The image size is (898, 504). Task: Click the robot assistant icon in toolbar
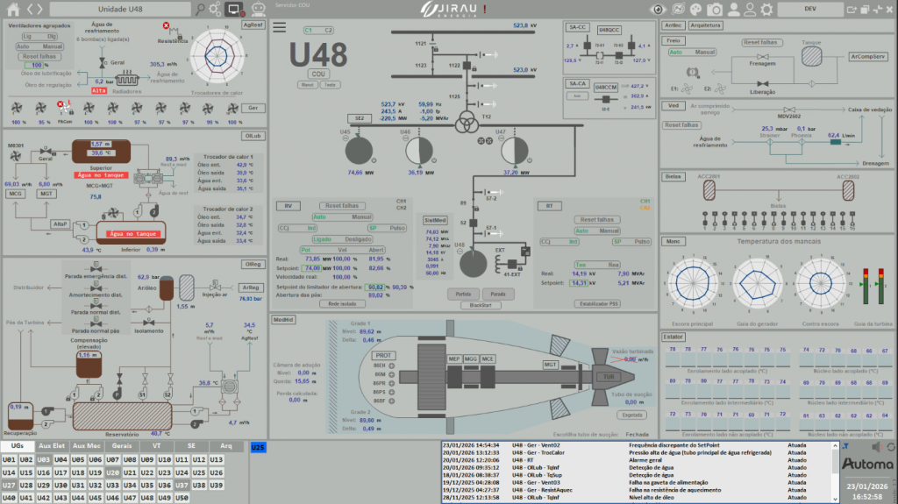260,9
